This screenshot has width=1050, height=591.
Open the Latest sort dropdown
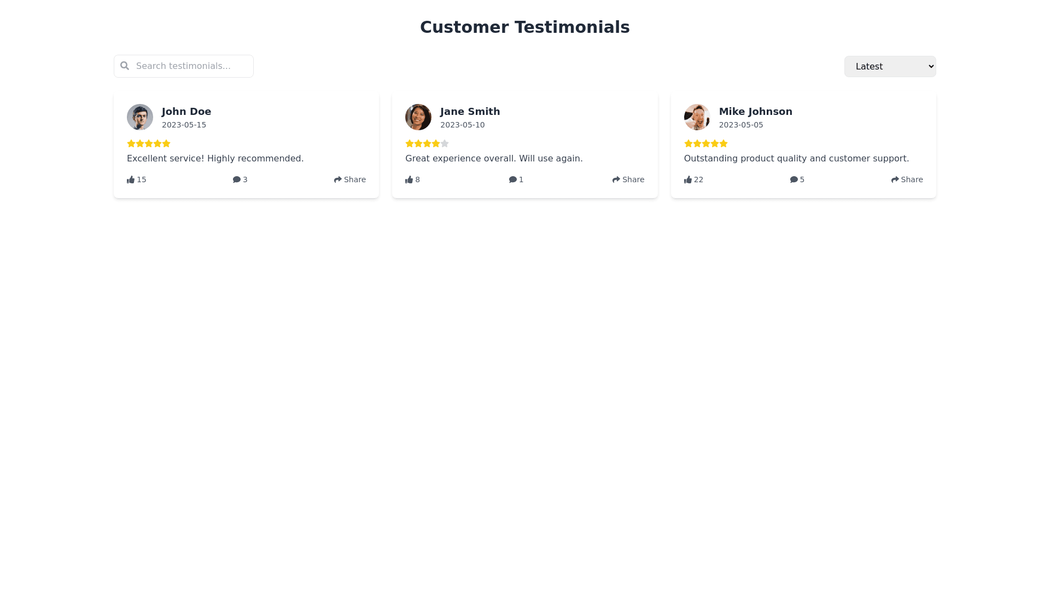coord(890,67)
